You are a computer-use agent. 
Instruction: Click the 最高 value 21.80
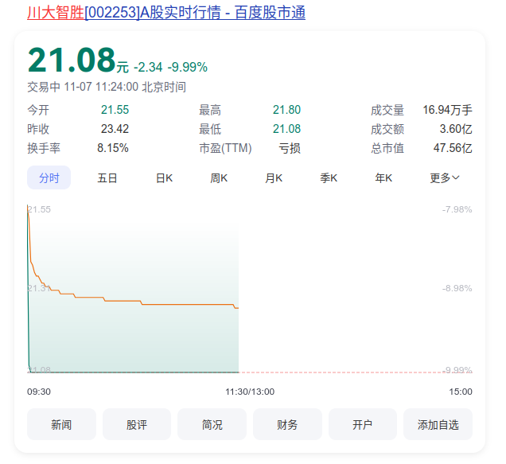coord(286,110)
